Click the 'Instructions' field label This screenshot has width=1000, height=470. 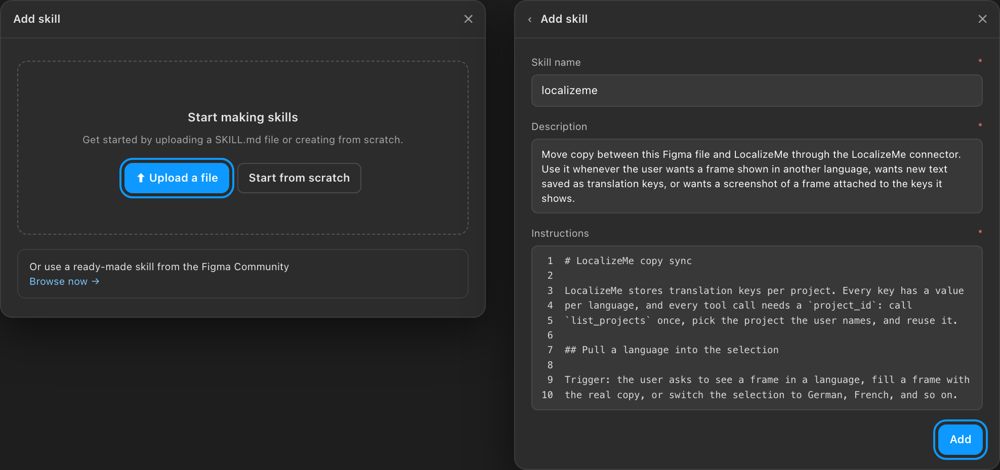560,233
